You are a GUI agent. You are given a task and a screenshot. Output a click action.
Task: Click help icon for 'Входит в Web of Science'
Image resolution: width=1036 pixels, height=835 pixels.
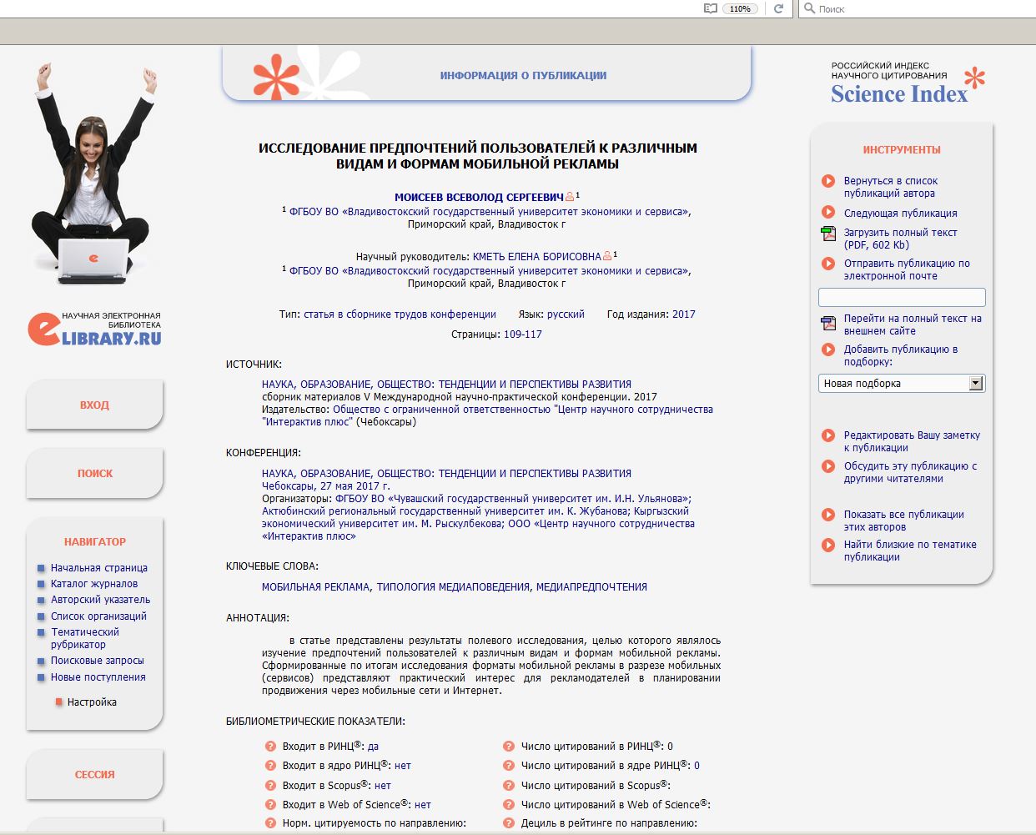point(270,805)
